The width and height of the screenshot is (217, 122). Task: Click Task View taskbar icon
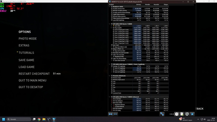point(34,119)
